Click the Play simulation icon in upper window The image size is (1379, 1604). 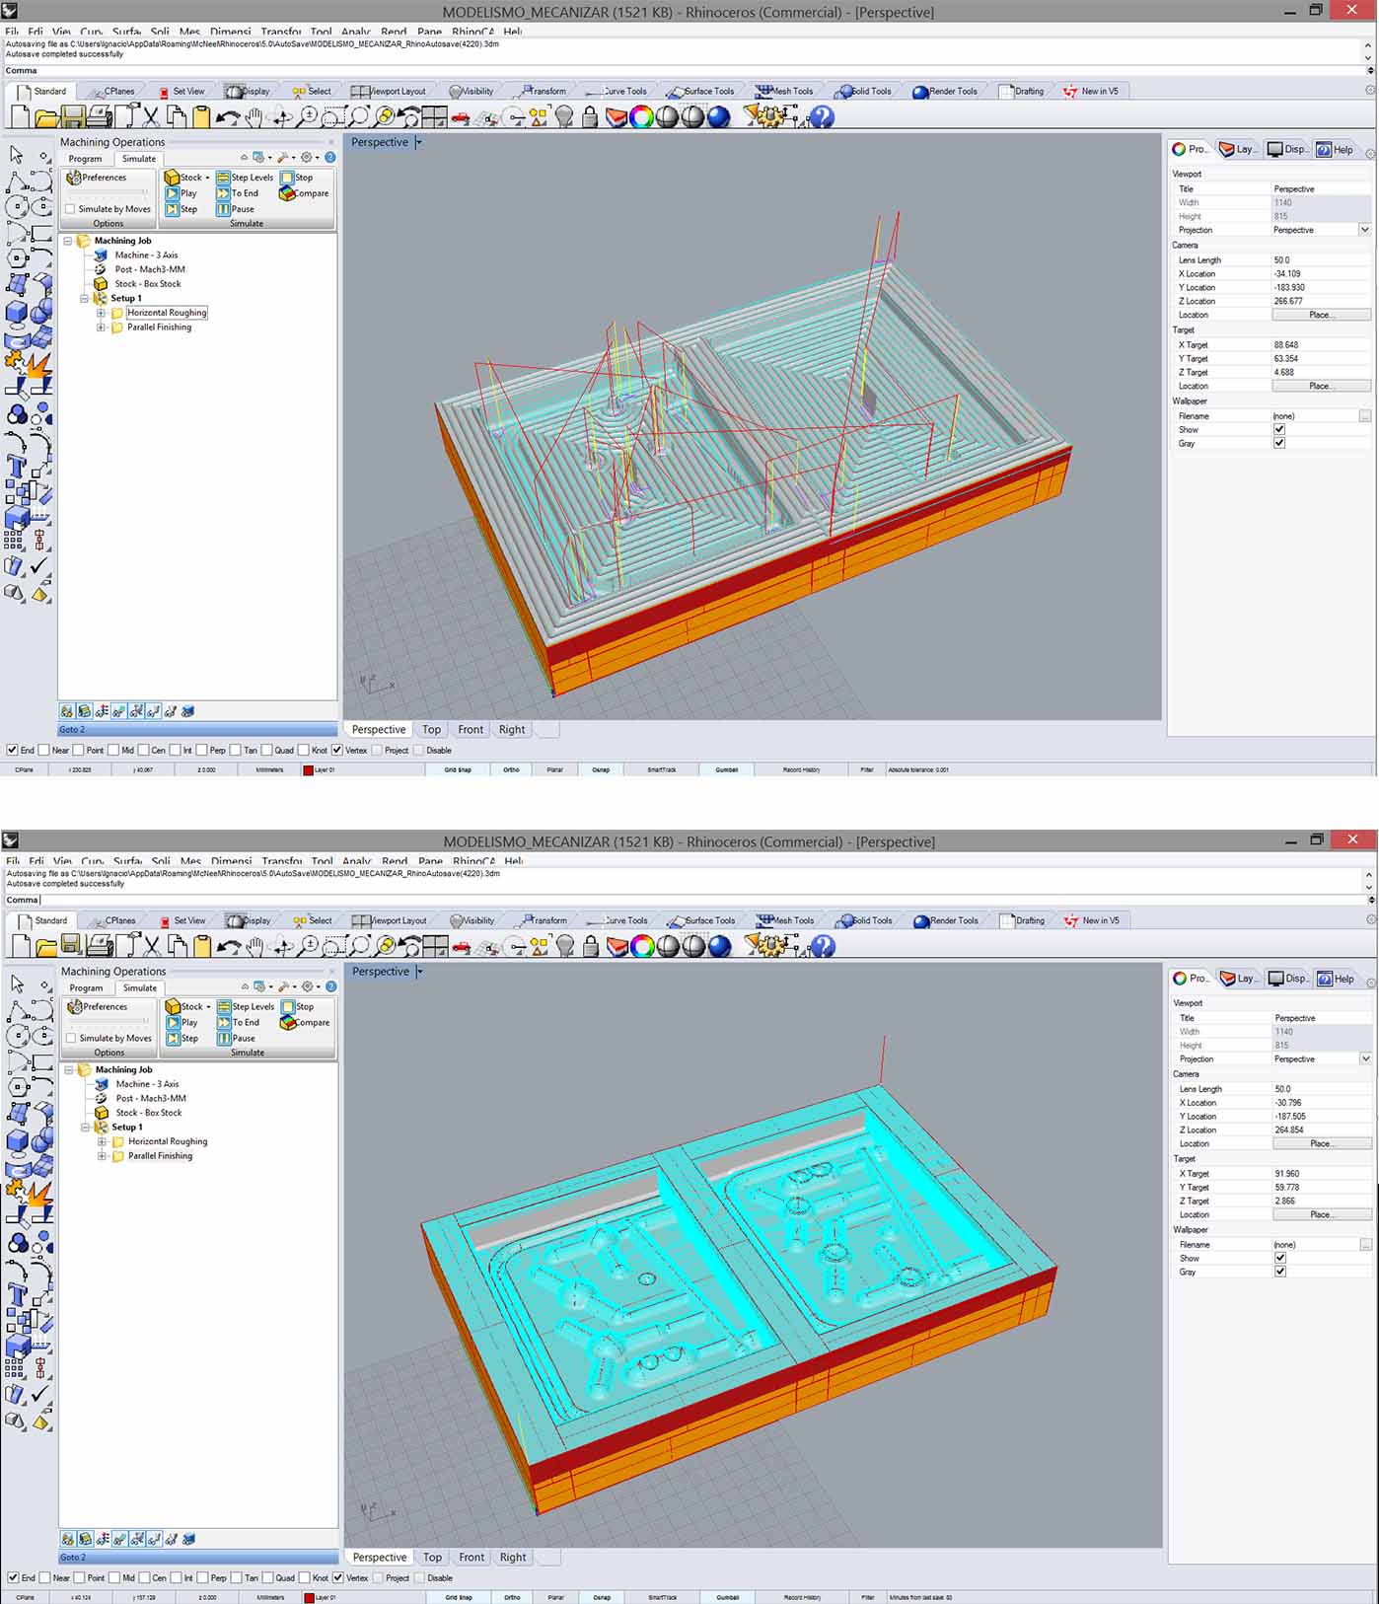pos(173,193)
